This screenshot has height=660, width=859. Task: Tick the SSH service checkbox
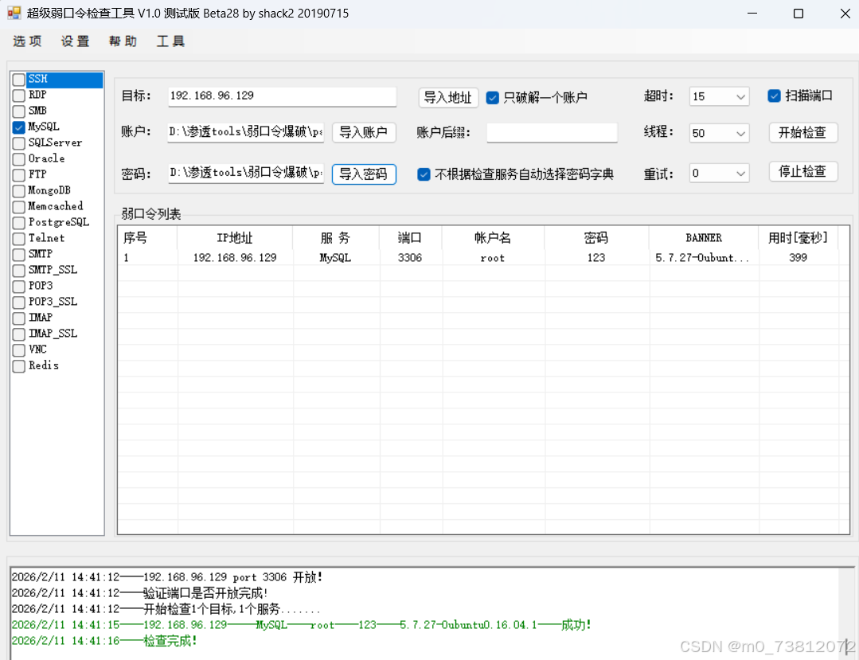pos(18,80)
